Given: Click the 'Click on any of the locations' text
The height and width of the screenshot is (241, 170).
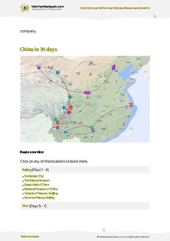Looking at the screenshot, I should (x=54, y=161).
